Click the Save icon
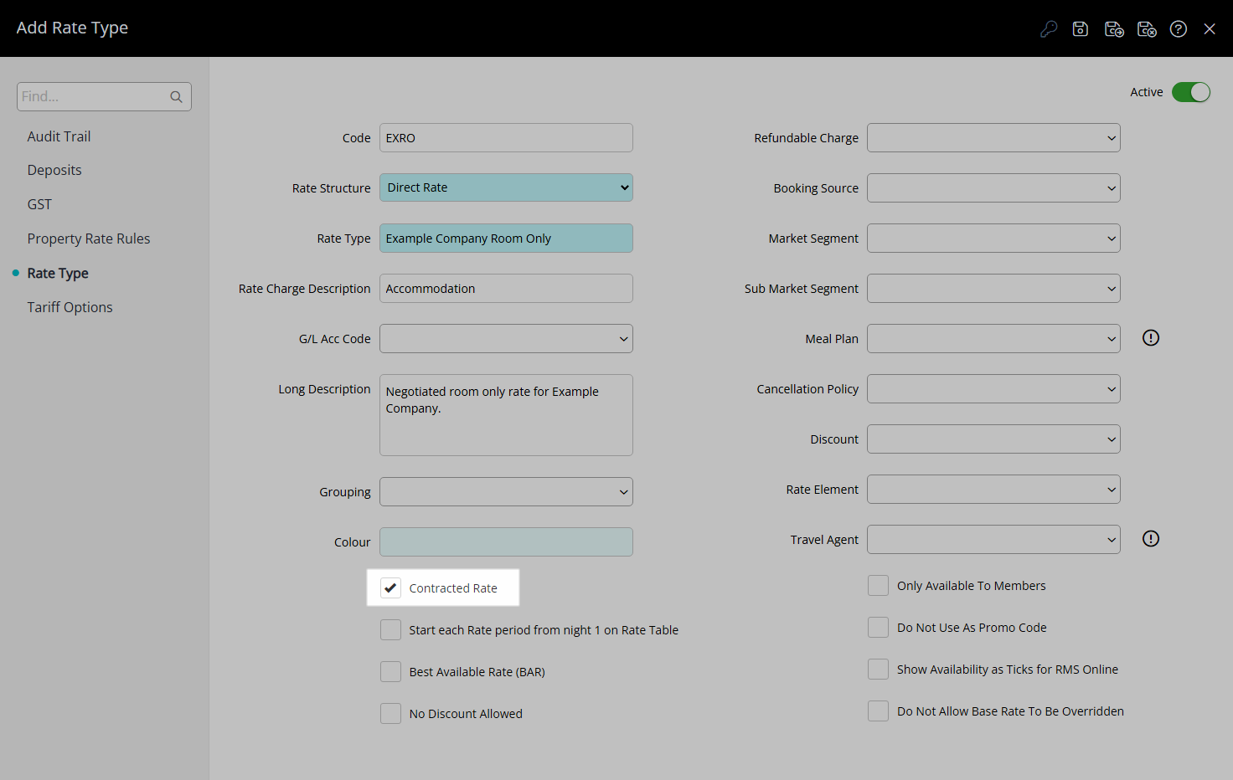Viewport: 1233px width, 780px height. pos(1081,29)
